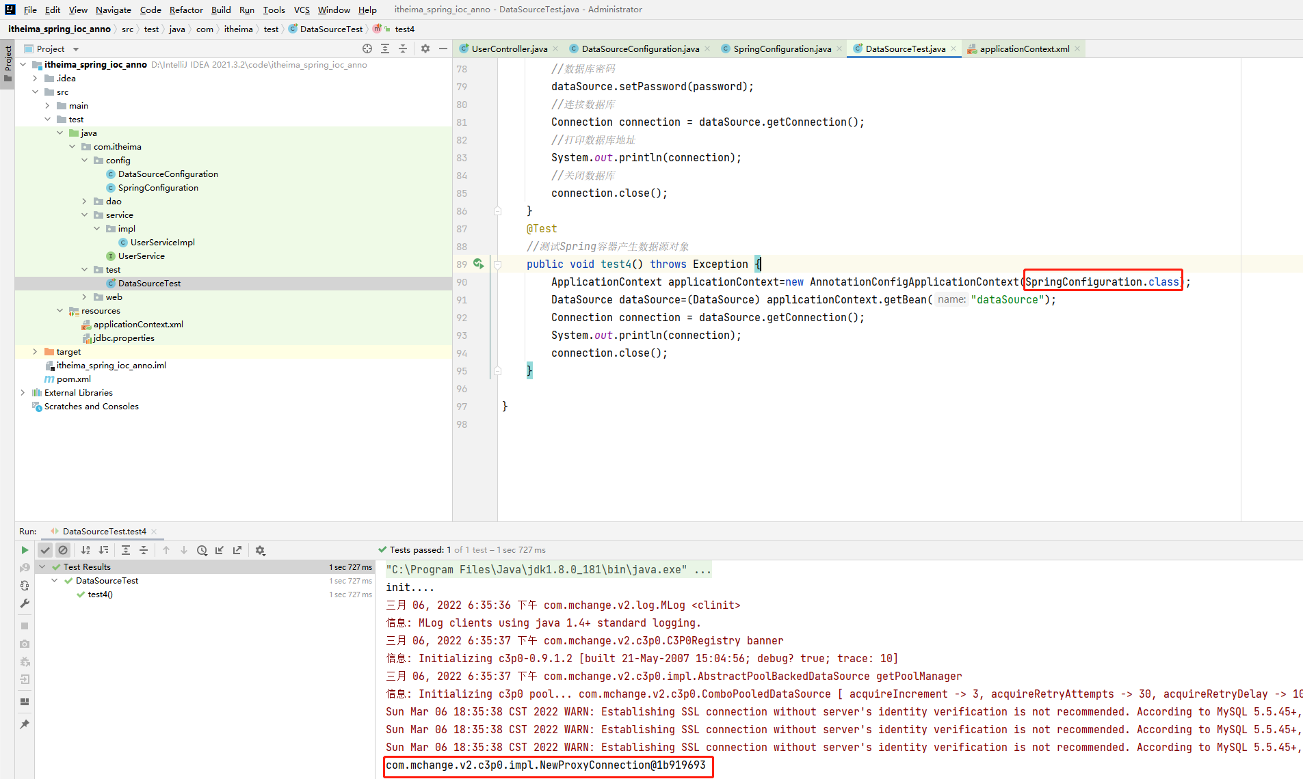Toggle auto-test rerun icon
This screenshot has height=779, width=1303.
(x=25, y=586)
